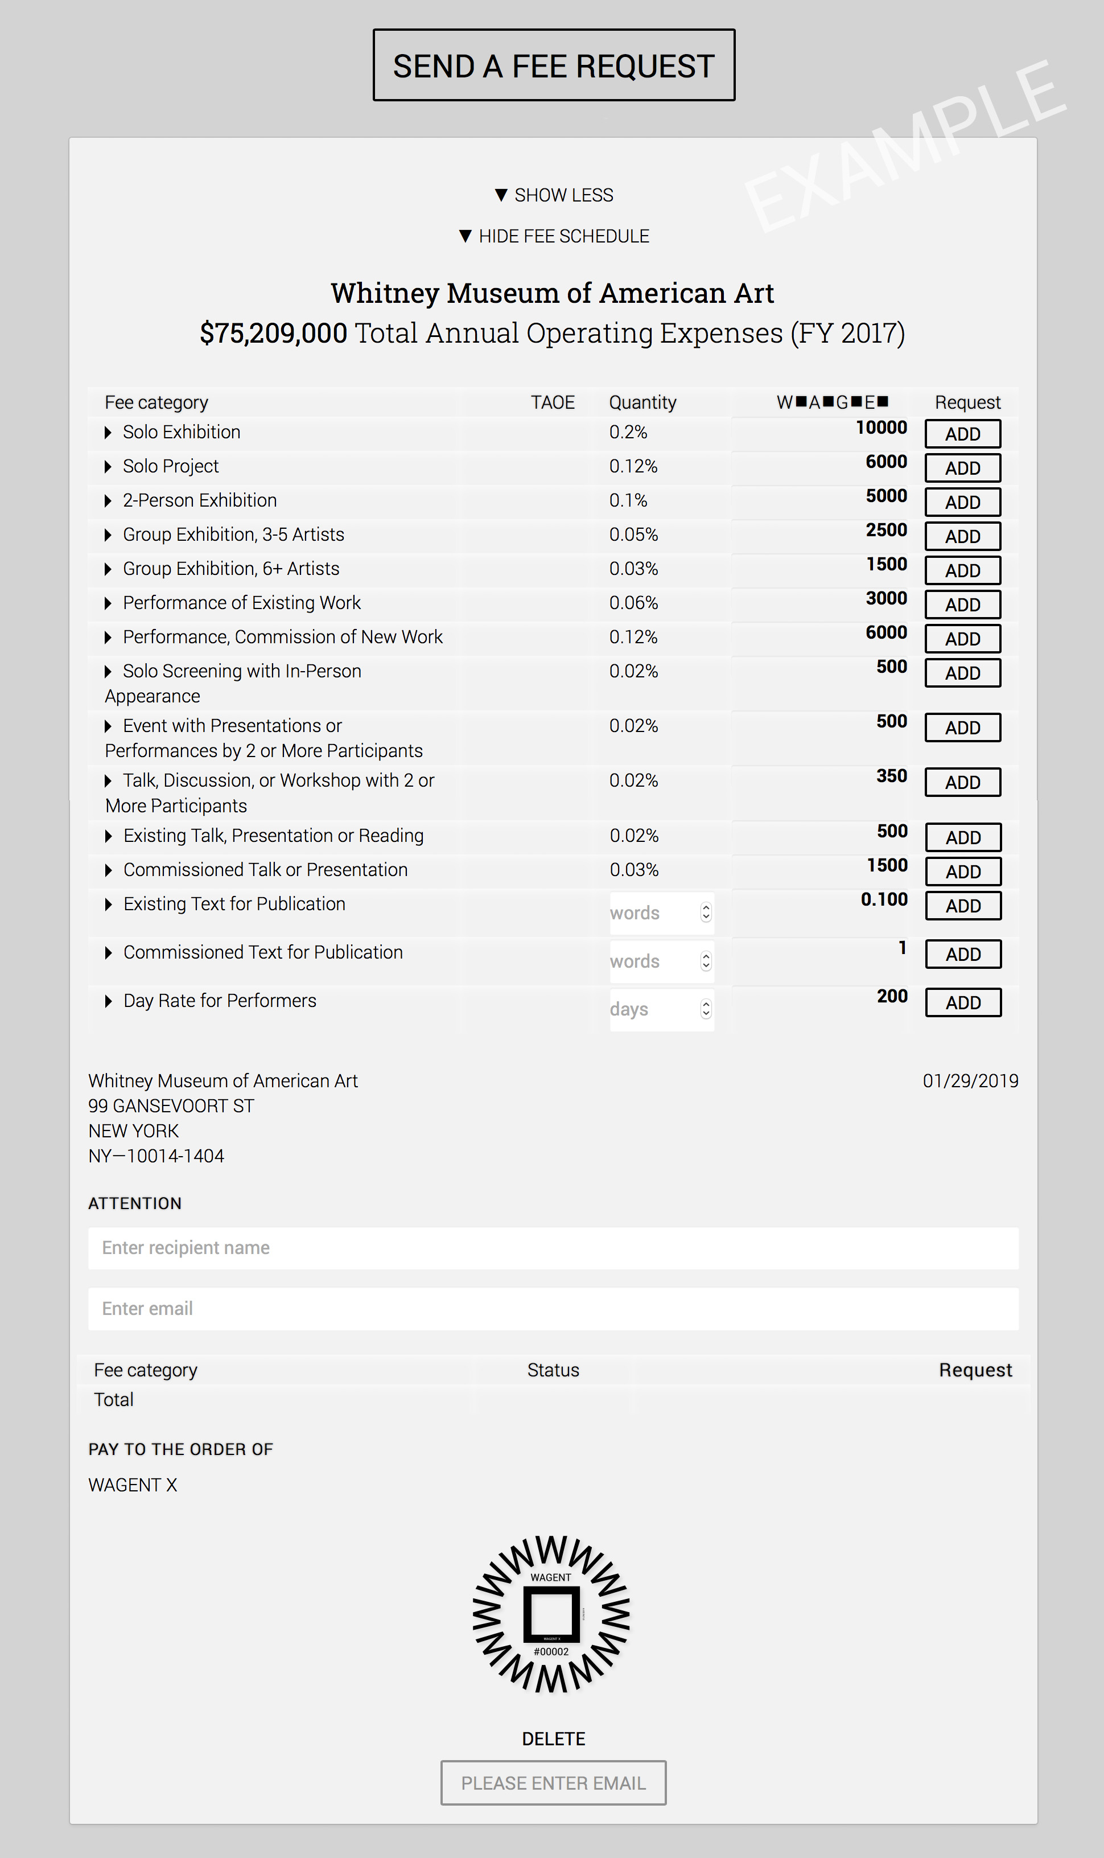The width and height of the screenshot is (1104, 1858).
Task: Click the WAGENT circular seal emblem
Action: pyautogui.click(x=551, y=1614)
